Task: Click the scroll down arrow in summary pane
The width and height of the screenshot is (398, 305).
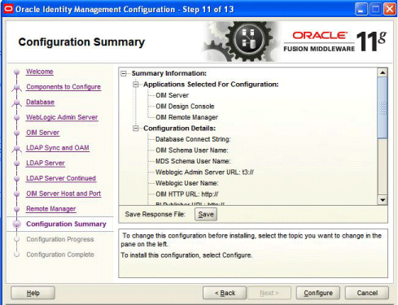Action: [x=383, y=200]
